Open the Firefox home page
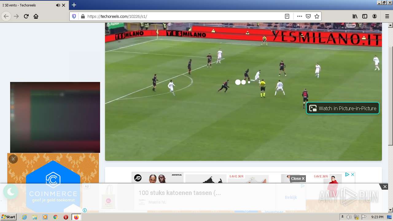The width and height of the screenshot is (393, 221). [x=36, y=16]
